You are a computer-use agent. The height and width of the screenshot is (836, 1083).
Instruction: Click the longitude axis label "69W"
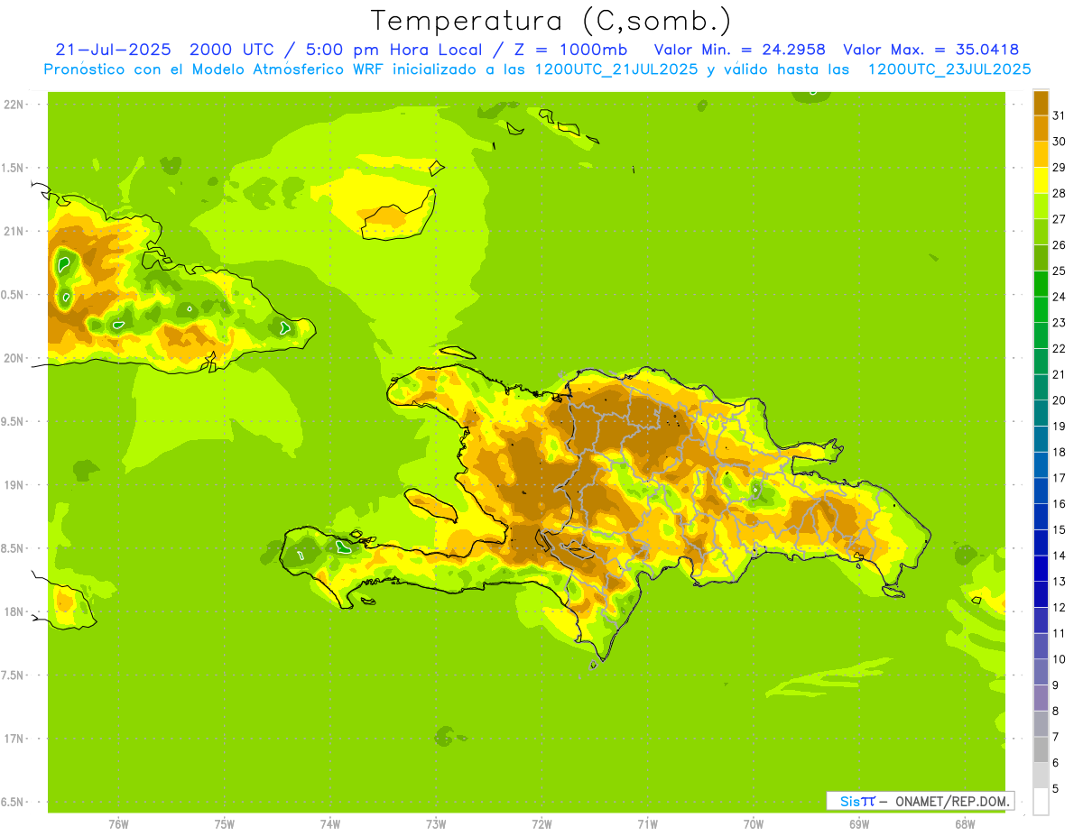(x=859, y=823)
